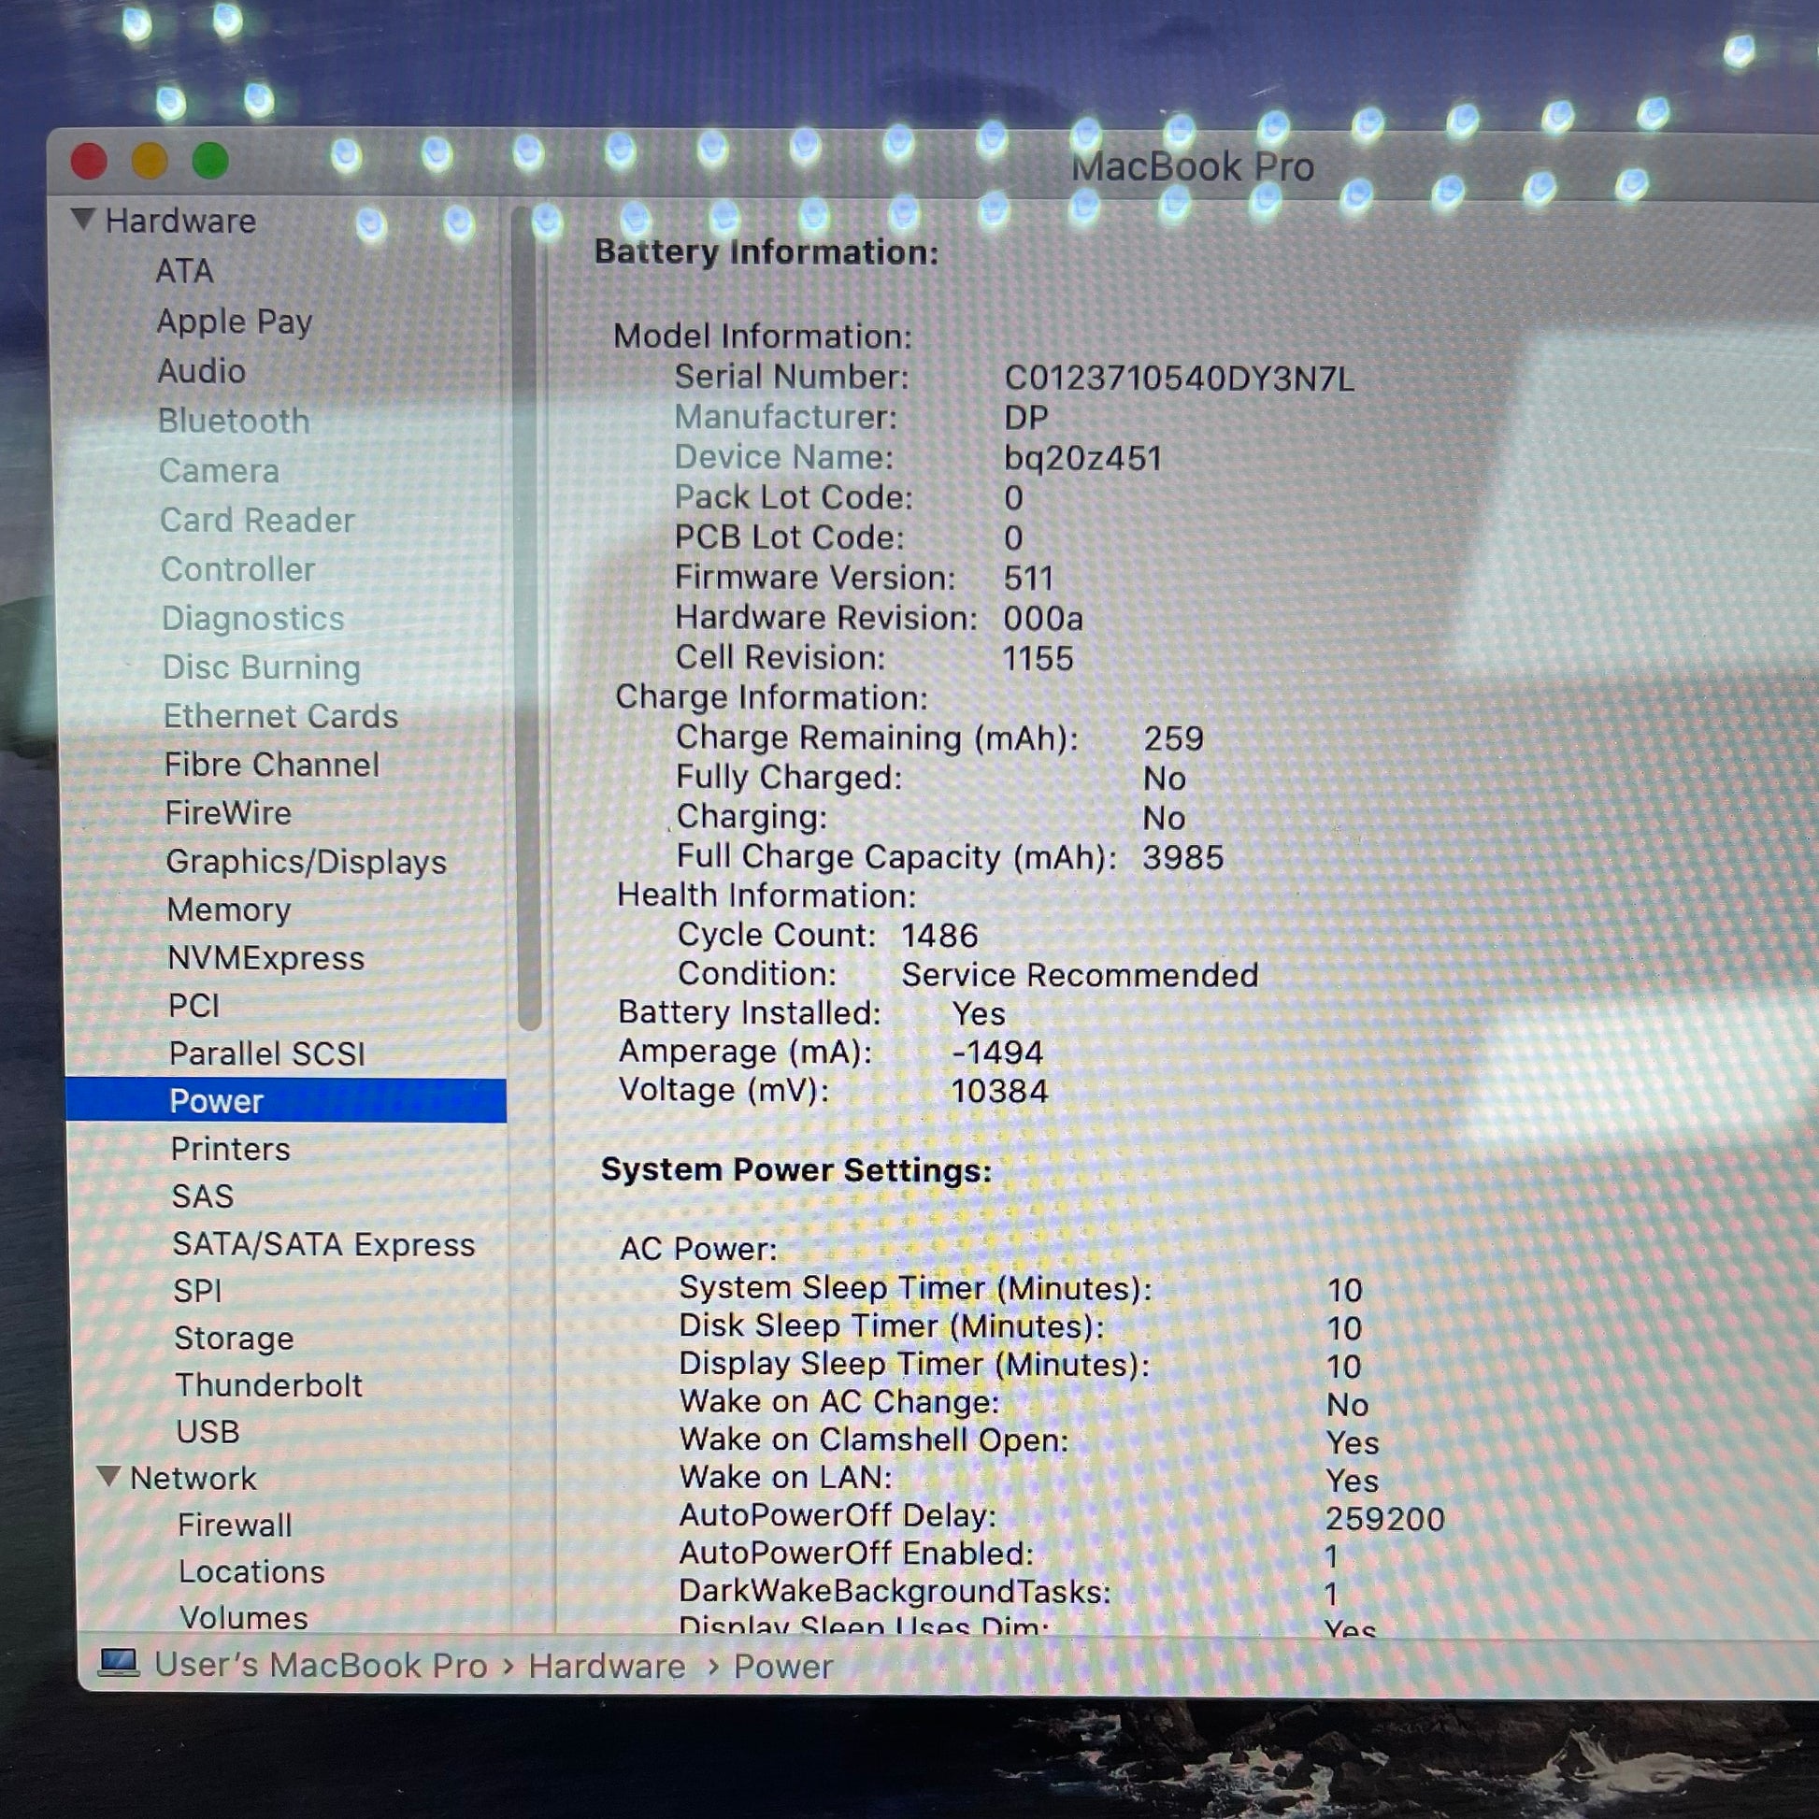
Task: Click the green zoom window button
Action: click(210, 161)
